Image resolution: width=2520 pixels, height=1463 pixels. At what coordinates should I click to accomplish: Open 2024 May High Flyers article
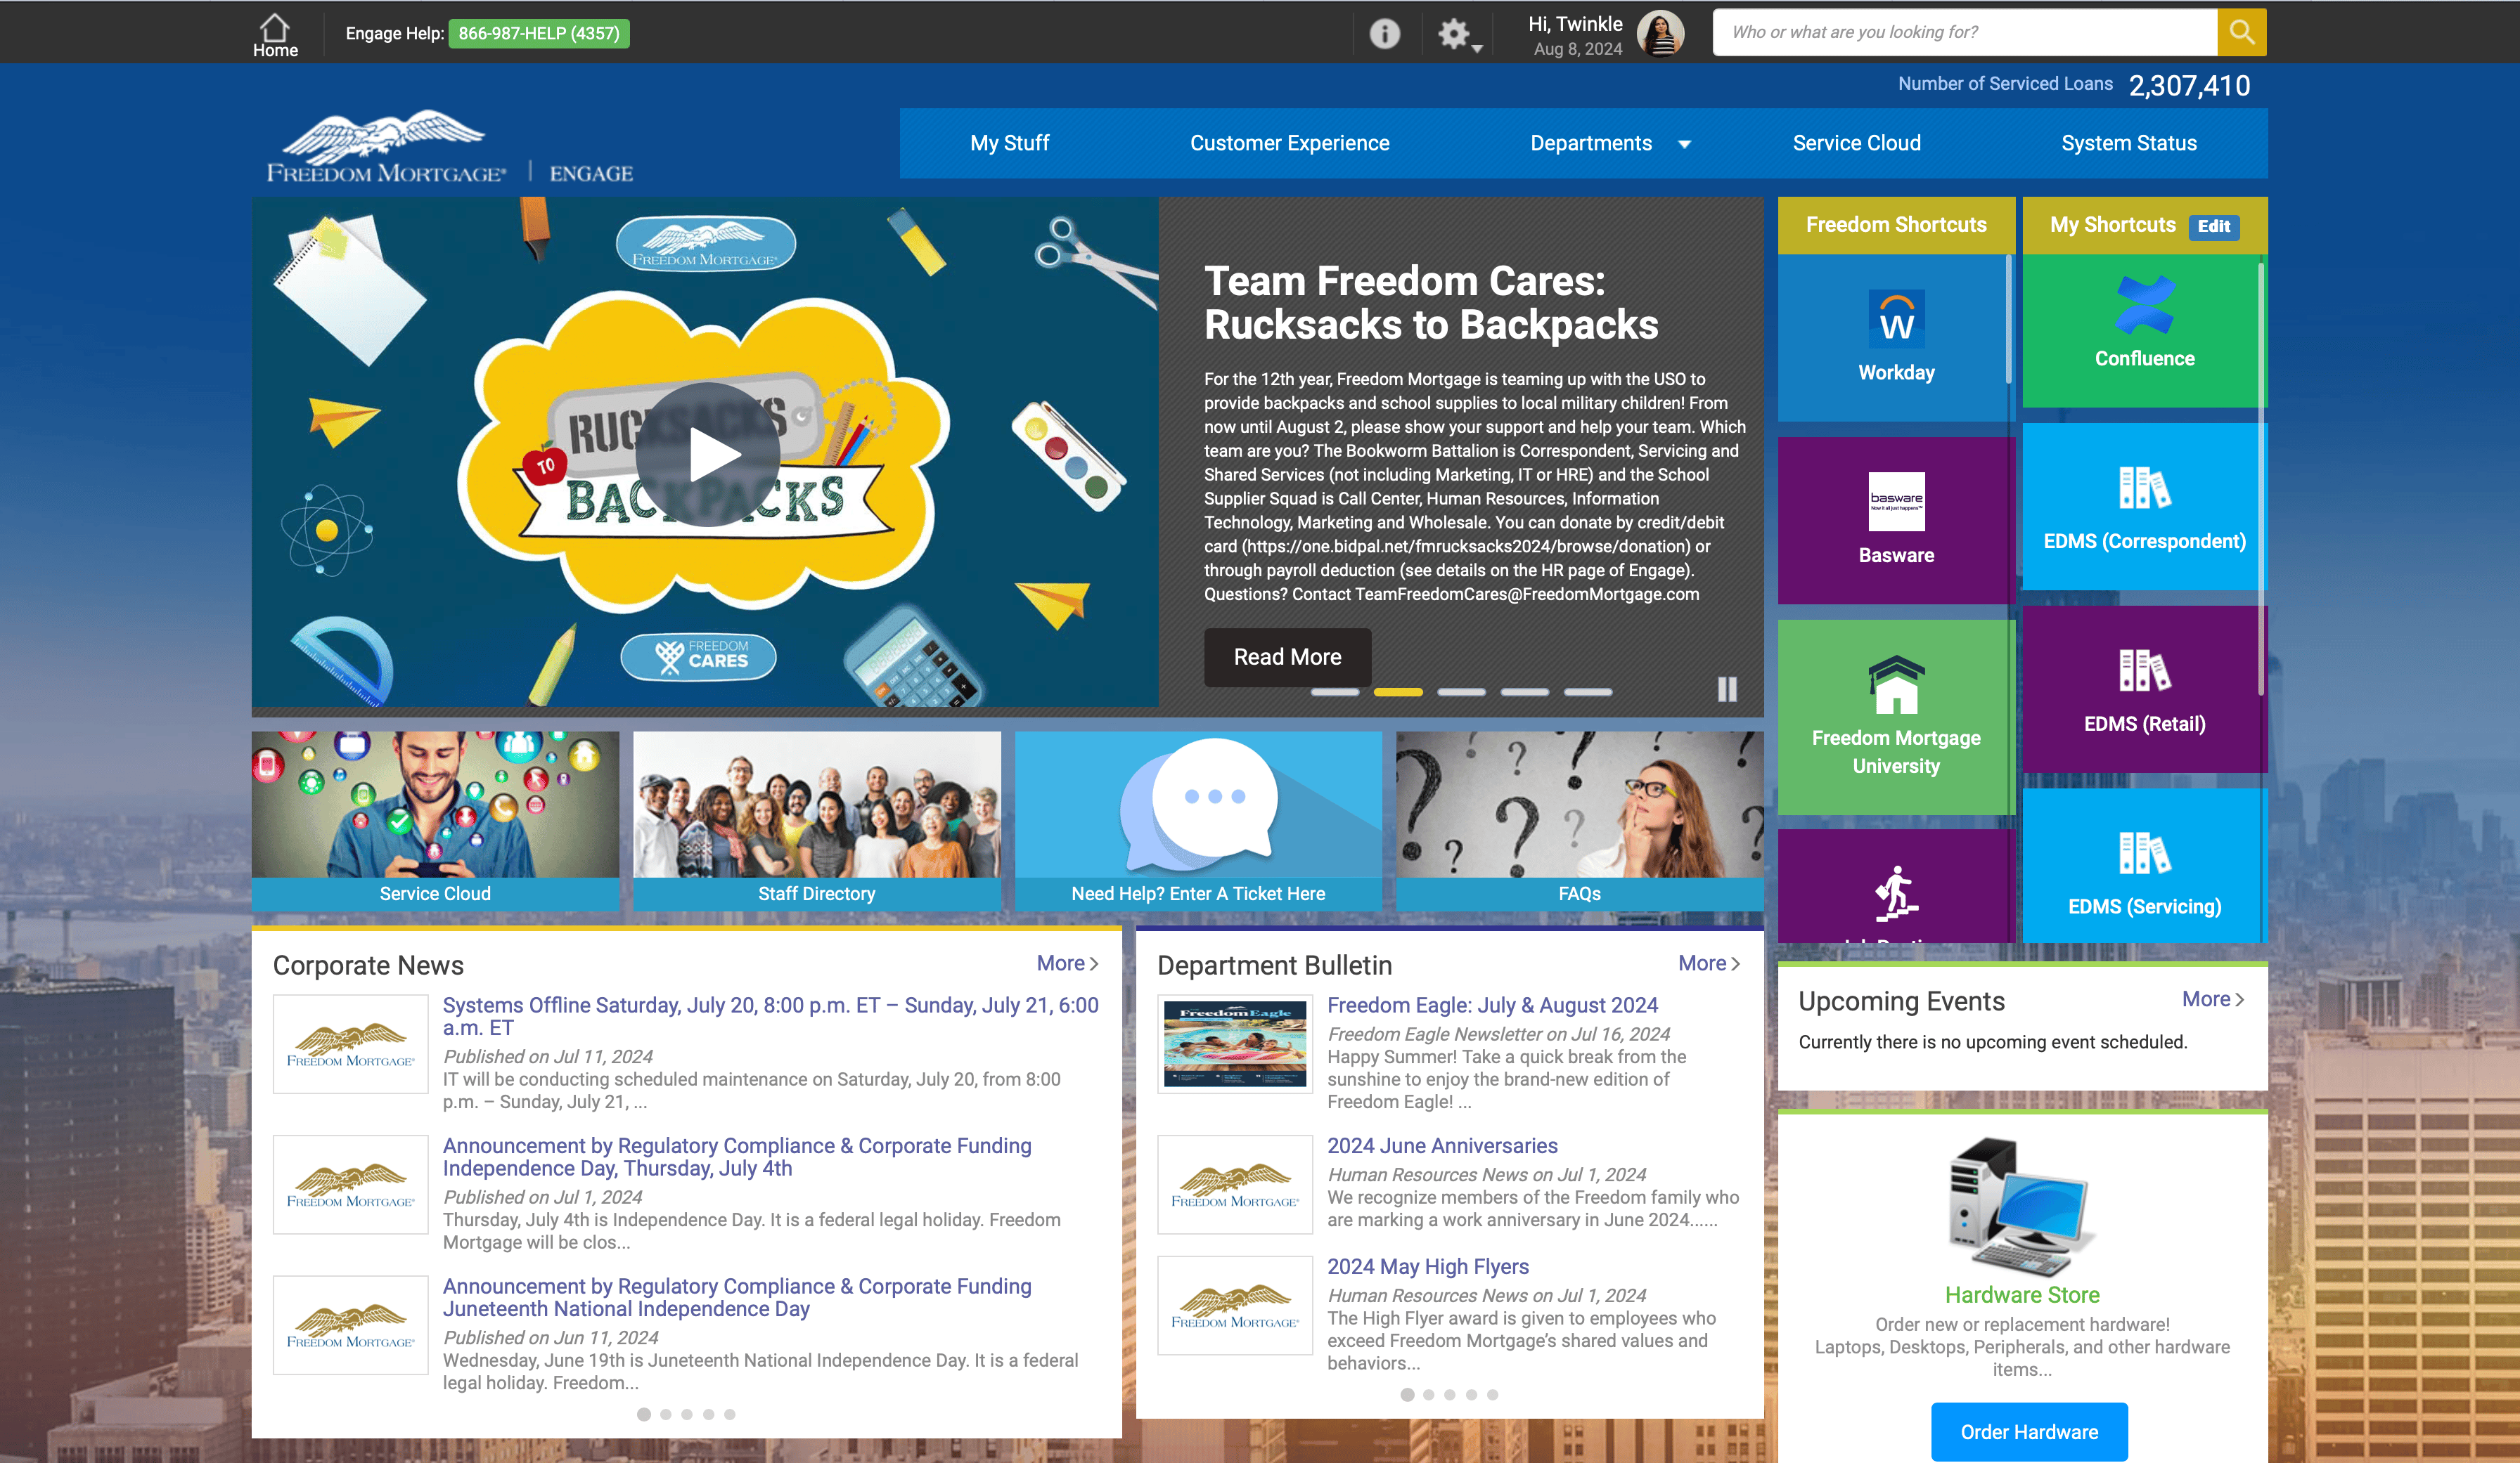(1427, 1266)
